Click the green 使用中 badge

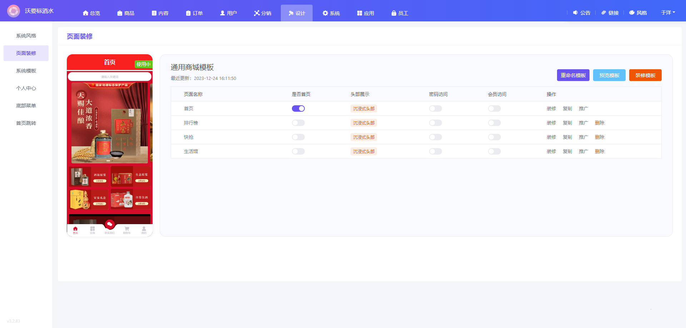pos(143,64)
